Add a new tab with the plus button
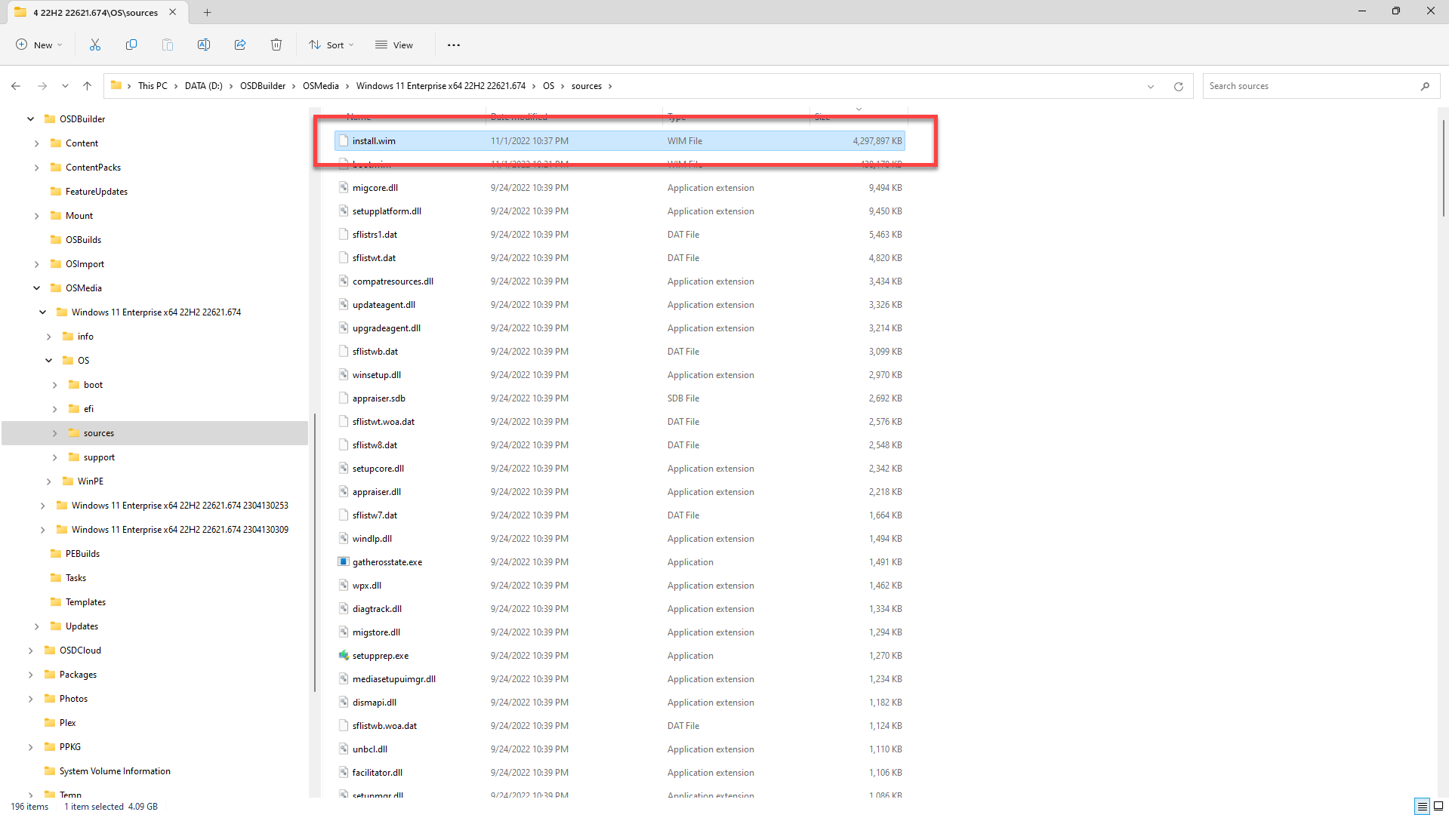Screen dimensions: 1449x815 [x=207, y=12]
